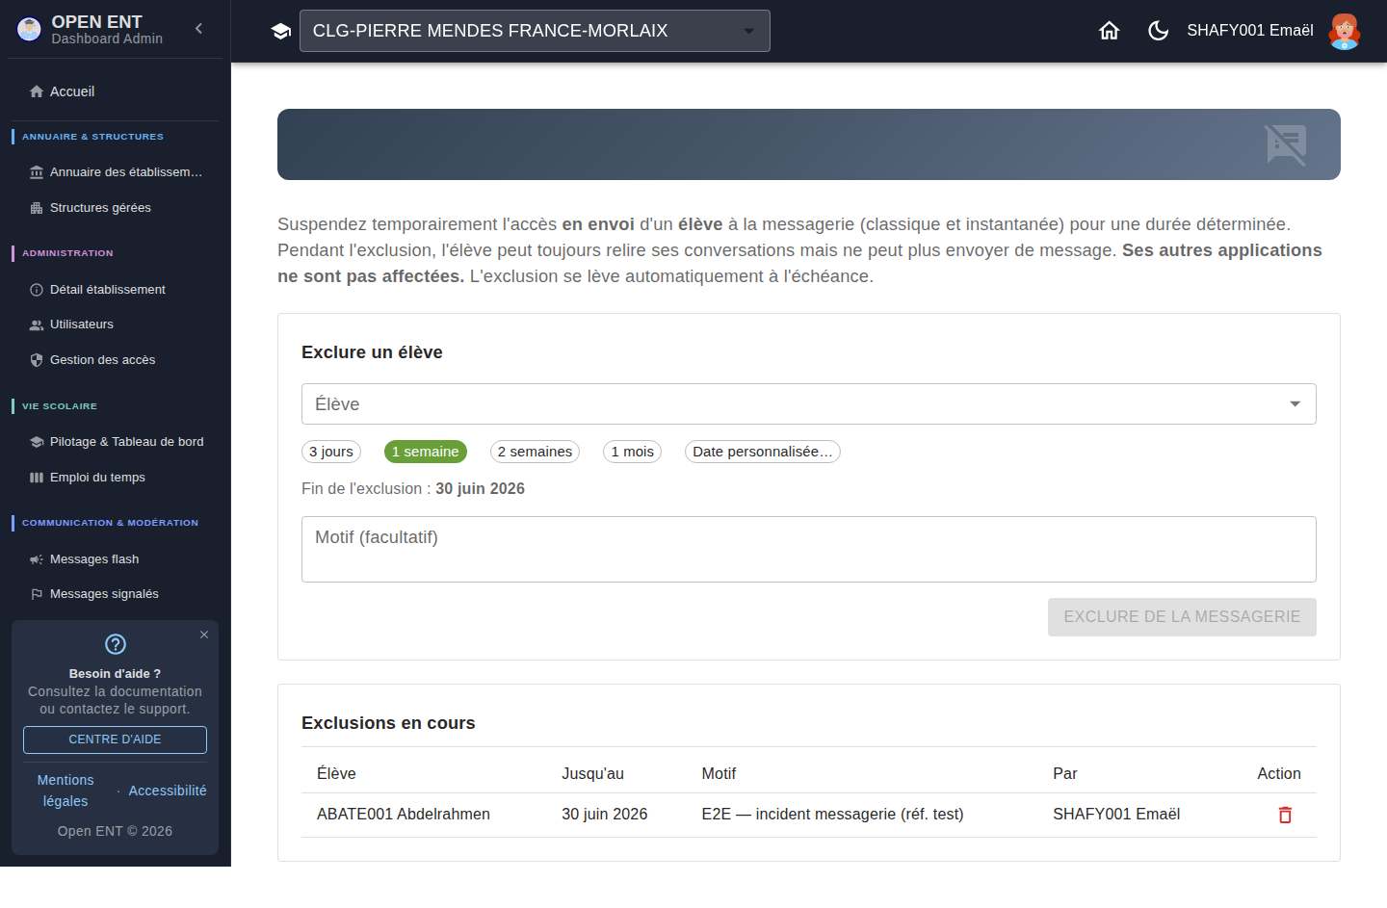Open Pilotage & Tableau de bord
Viewport: 1387px width, 908px height.
click(x=115, y=442)
